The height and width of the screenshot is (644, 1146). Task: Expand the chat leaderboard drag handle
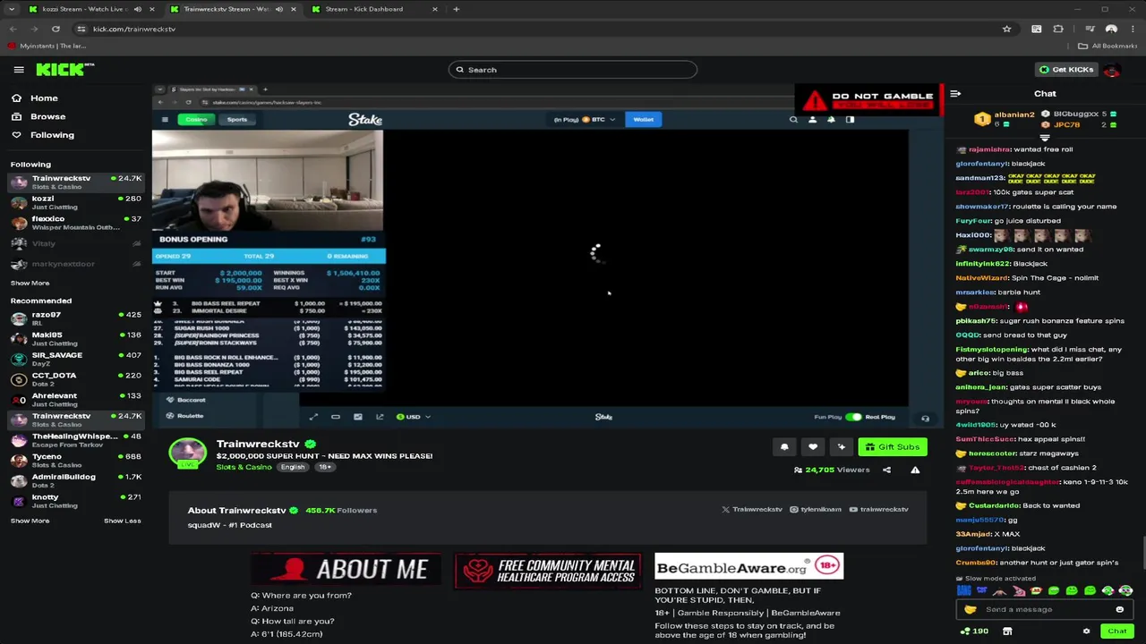1044,138
